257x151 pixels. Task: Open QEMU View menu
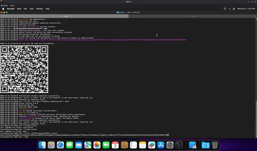[12, 5]
